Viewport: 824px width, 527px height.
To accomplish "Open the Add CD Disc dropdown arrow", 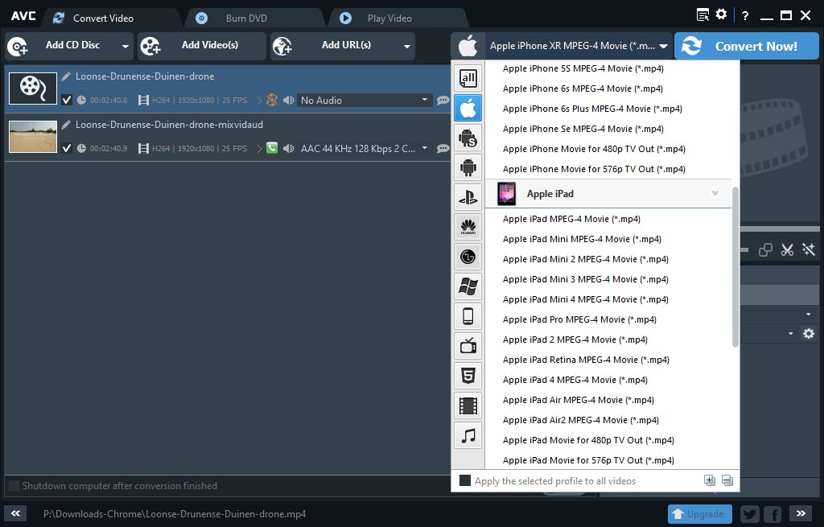I will point(125,46).
